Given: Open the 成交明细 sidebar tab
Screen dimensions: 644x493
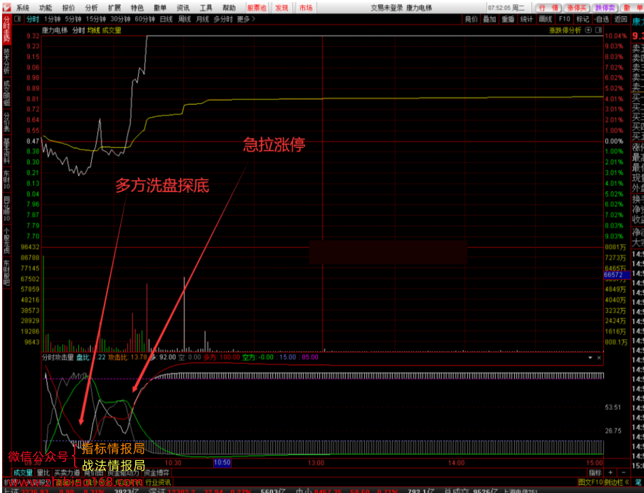Looking at the screenshot, I should [x=7, y=93].
